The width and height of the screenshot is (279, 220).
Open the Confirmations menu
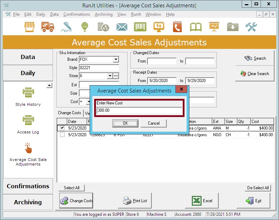77,14
